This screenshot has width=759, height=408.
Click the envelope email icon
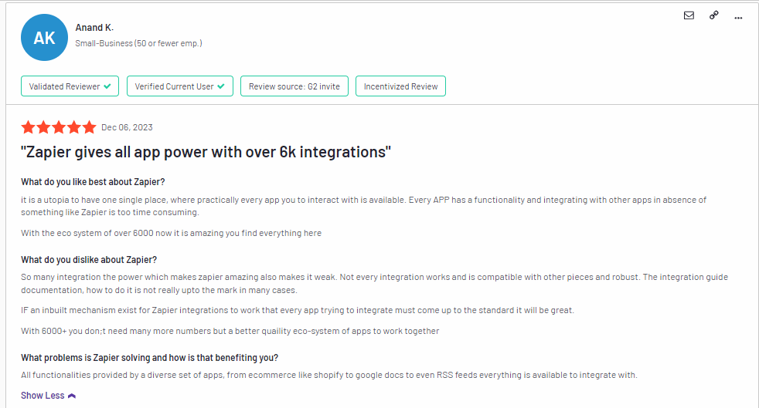pyautogui.click(x=689, y=15)
